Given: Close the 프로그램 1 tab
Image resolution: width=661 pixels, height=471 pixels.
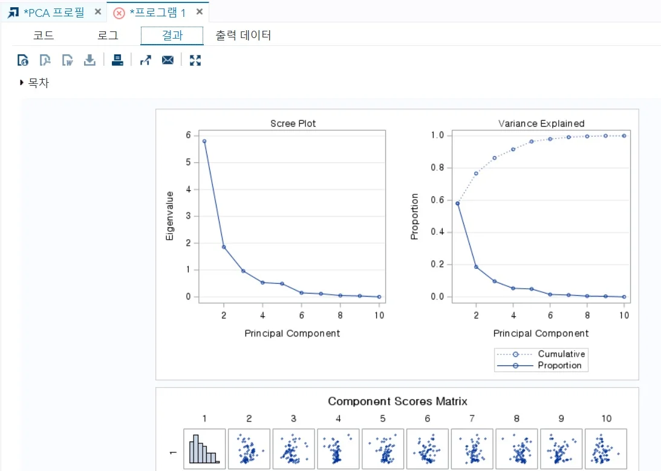Looking at the screenshot, I should [x=200, y=11].
